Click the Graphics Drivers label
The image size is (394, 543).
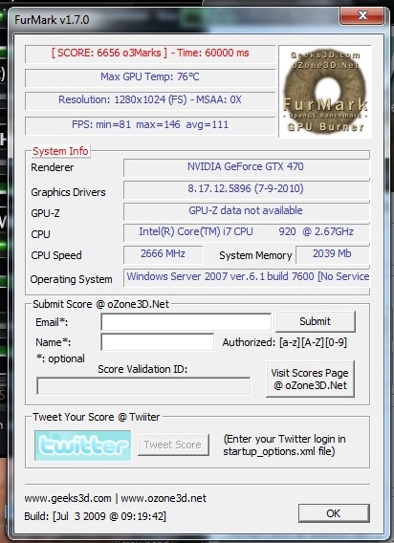click(68, 192)
